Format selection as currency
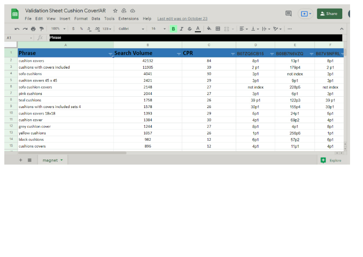 [73, 29]
